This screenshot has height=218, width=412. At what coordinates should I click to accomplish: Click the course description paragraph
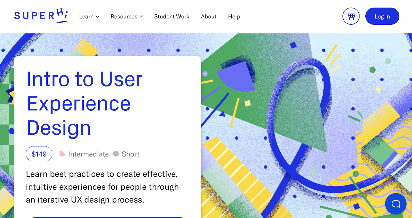click(x=102, y=187)
